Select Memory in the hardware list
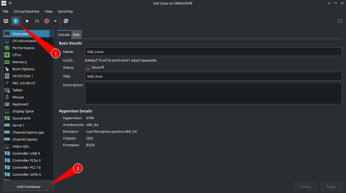346x193 pixels. click(x=20, y=62)
